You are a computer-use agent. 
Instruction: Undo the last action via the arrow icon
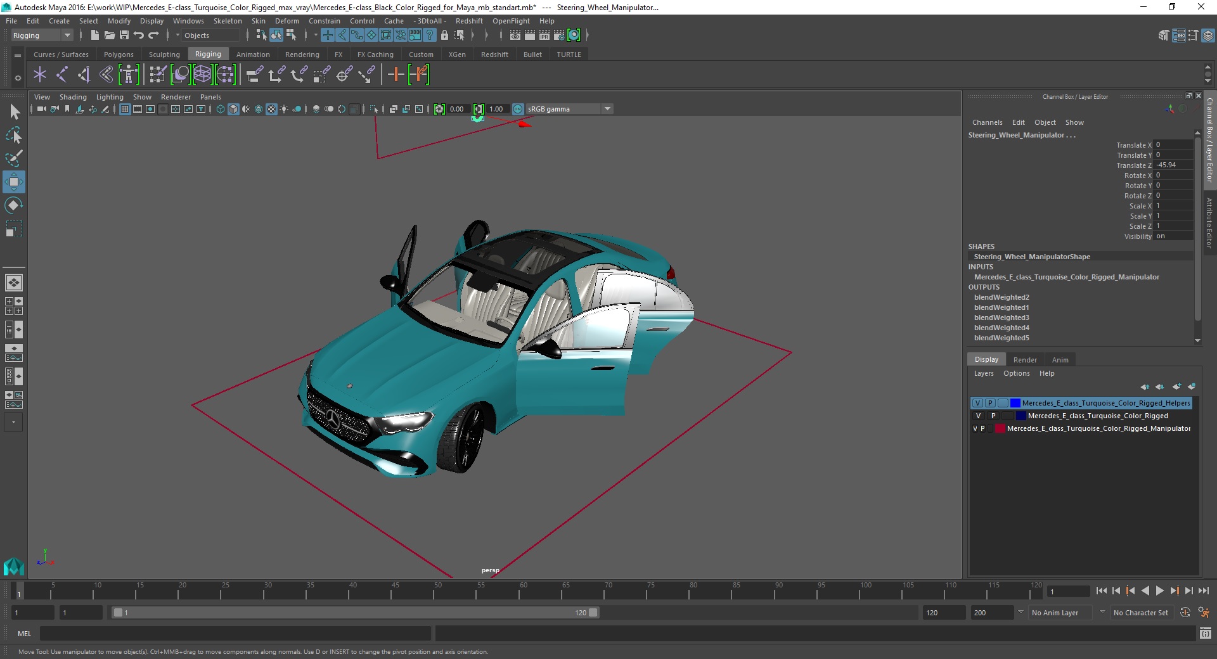(x=139, y=35)
